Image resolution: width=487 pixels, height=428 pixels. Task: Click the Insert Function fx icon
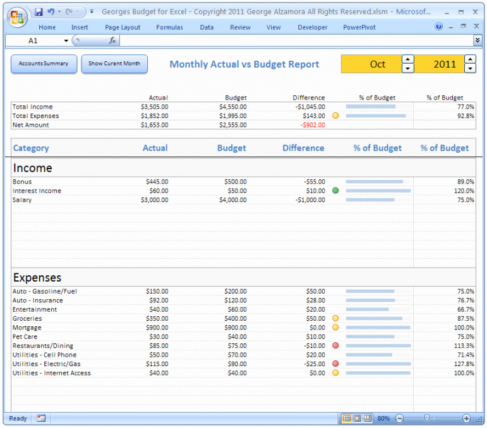pos(112,40)
